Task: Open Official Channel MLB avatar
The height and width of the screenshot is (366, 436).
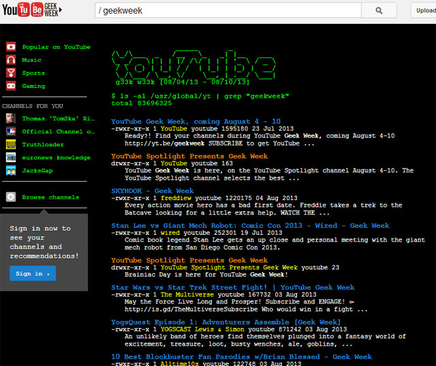Action: click(11, 131)
